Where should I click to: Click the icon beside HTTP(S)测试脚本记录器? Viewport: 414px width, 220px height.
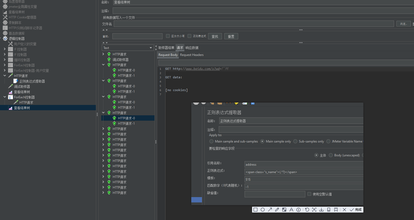pyautogui.click(x=5, y=28)
